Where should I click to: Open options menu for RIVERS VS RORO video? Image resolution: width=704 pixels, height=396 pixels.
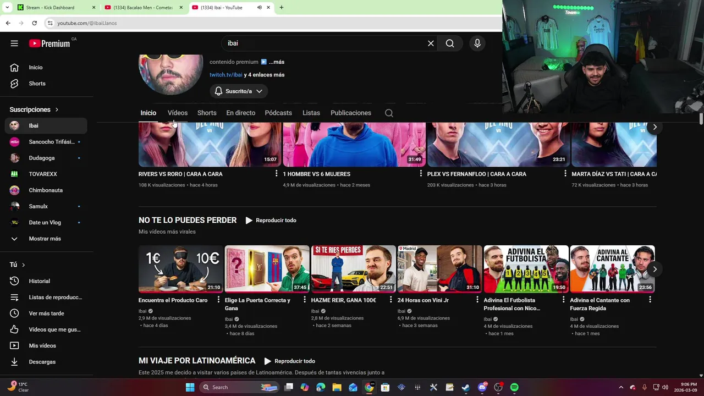click(276, 174)
